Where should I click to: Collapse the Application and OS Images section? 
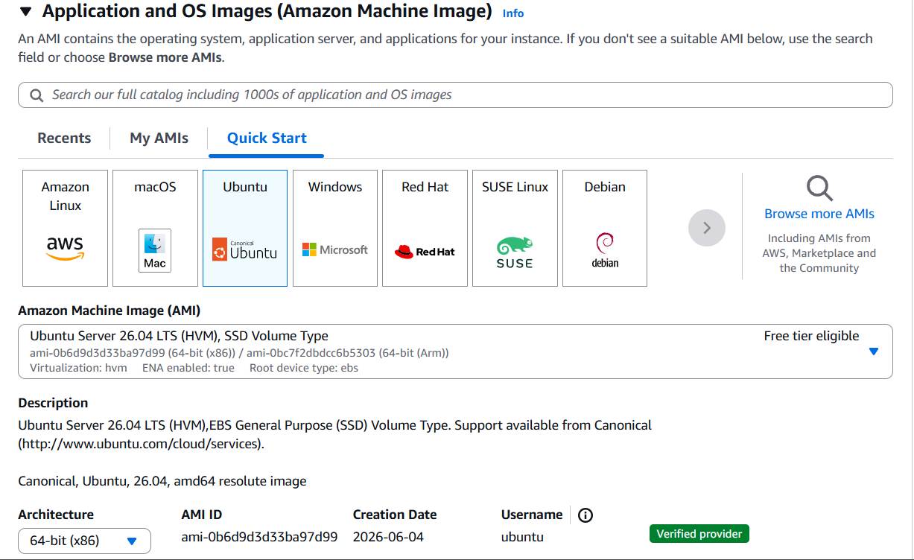coord(26,12)
